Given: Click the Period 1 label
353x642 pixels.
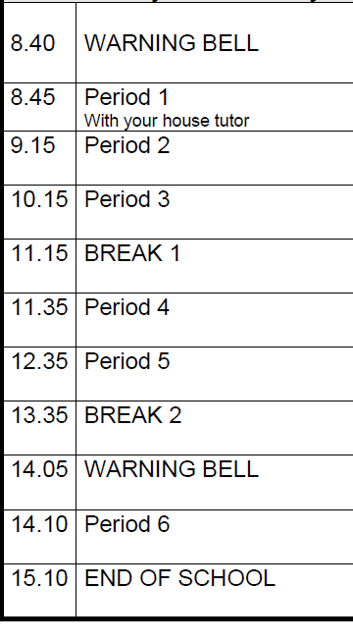Looking at the screenshot, I should (x=126, y=97).
